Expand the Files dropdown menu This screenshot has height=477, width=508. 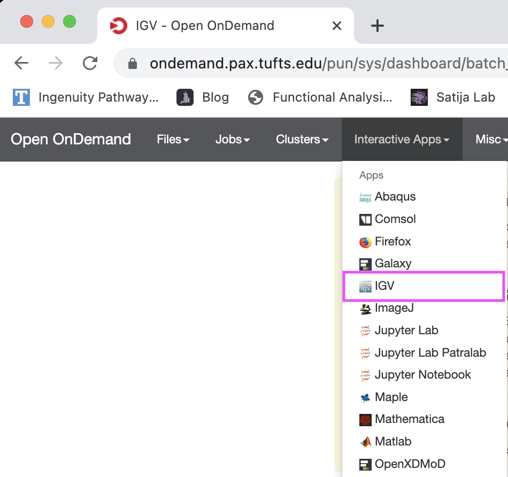[x=173, y=140]
